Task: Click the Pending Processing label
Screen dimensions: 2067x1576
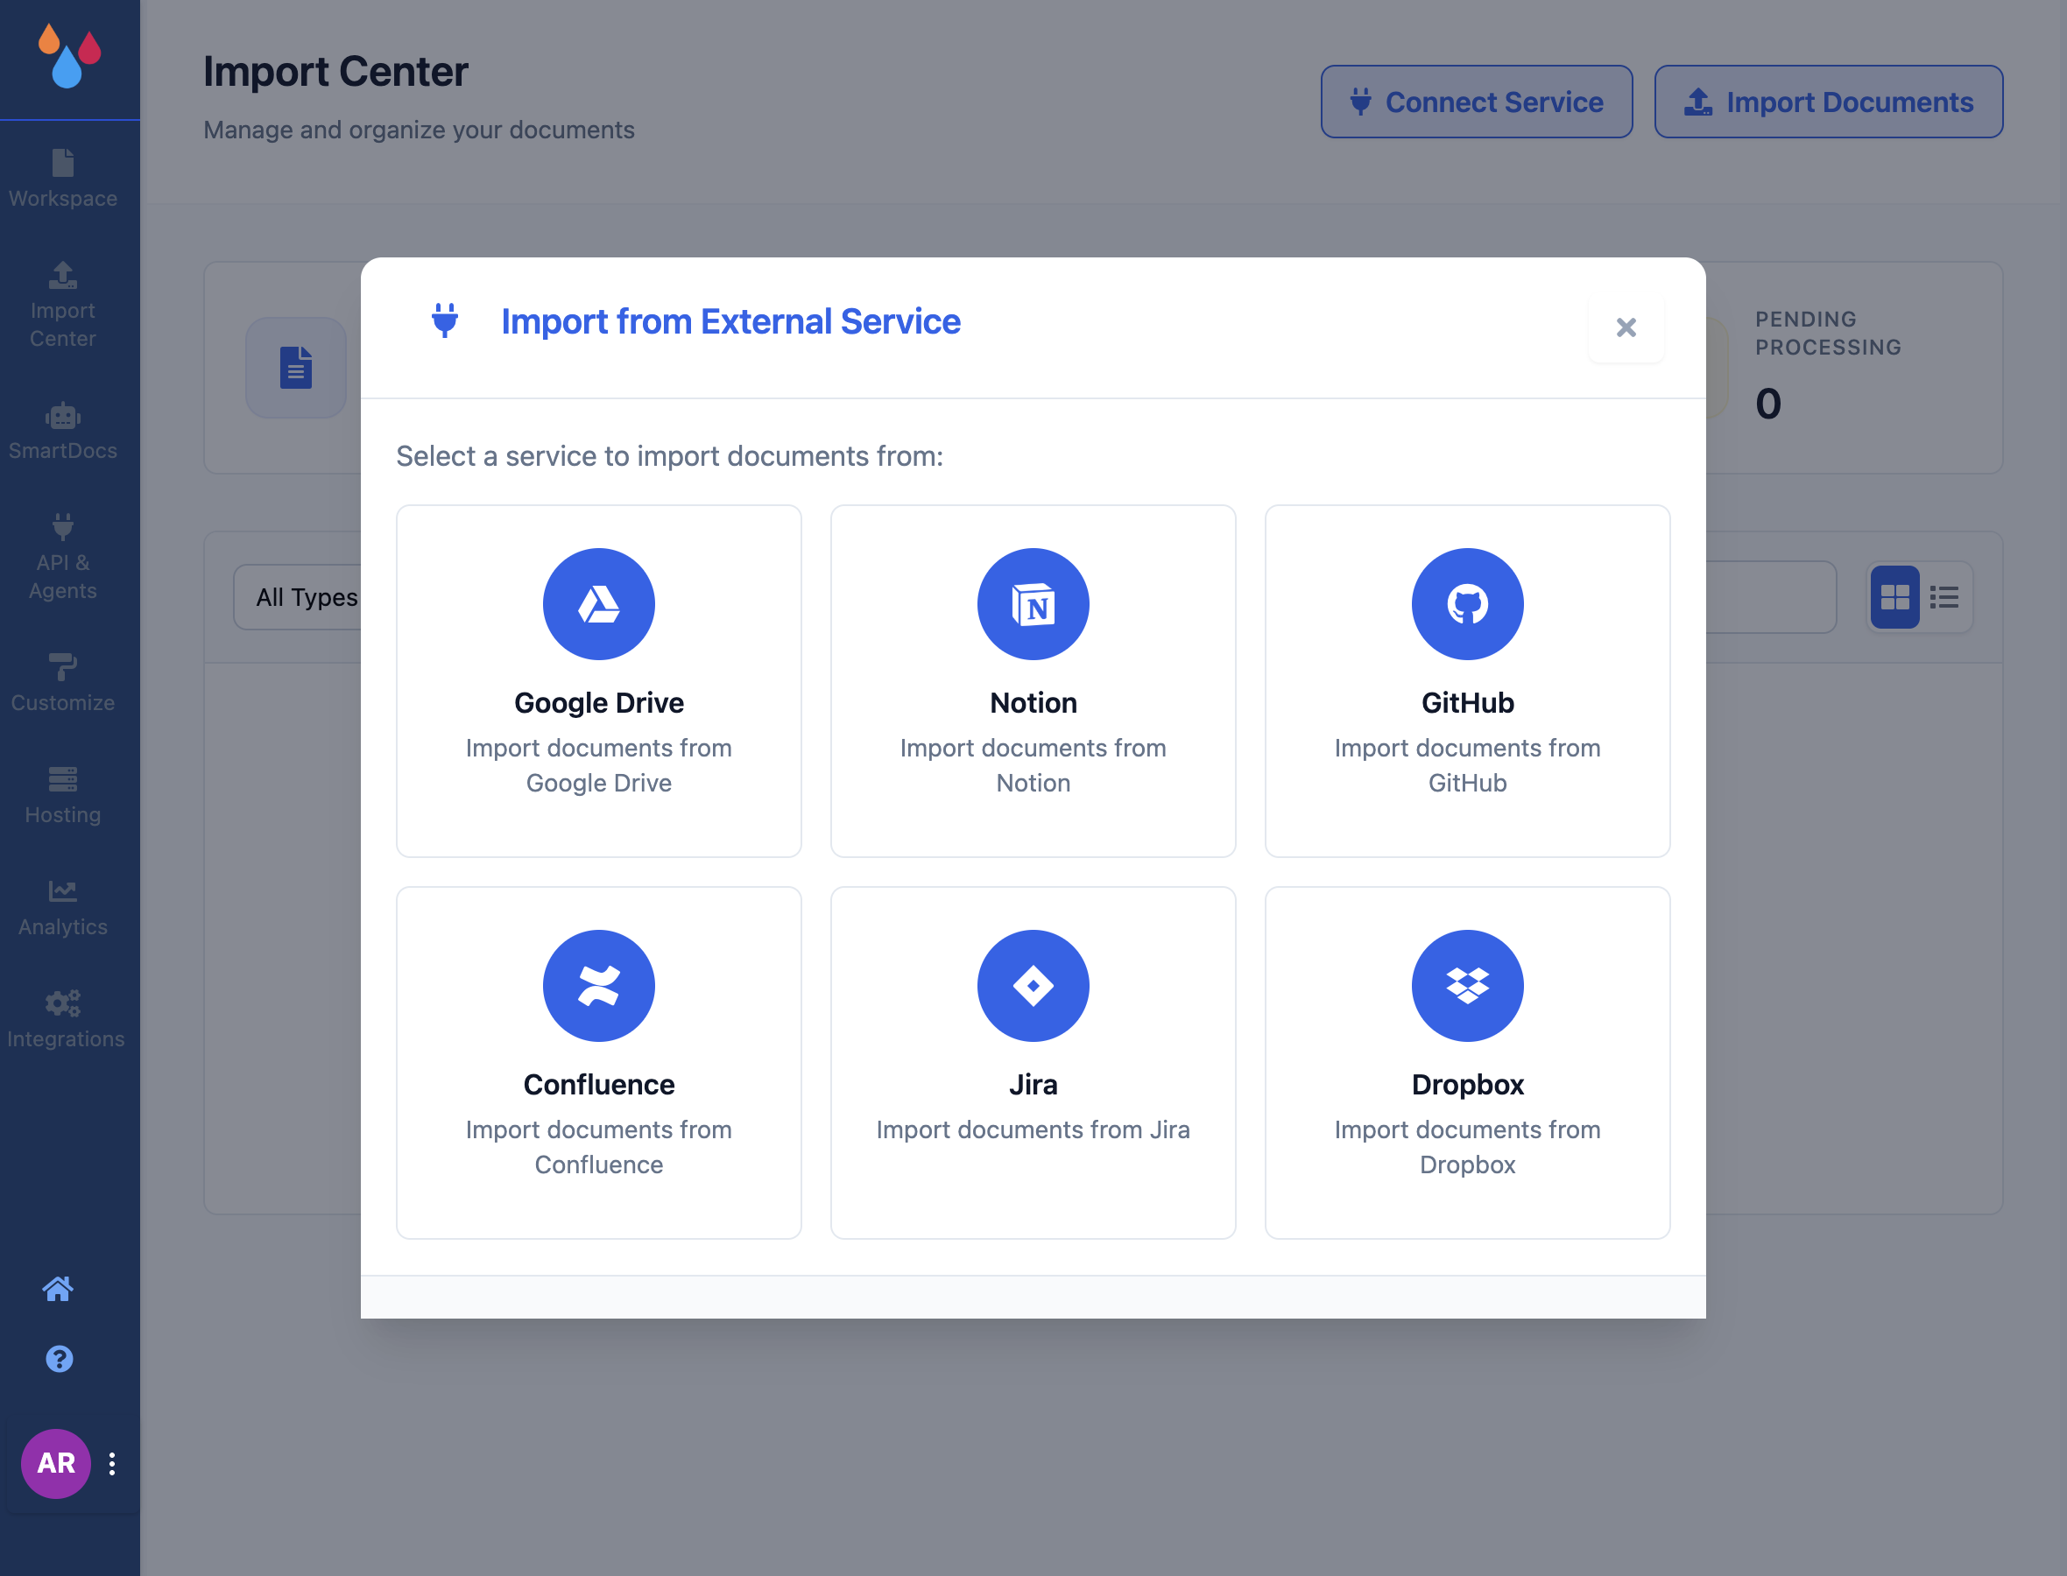Action: coord(1828,333)
